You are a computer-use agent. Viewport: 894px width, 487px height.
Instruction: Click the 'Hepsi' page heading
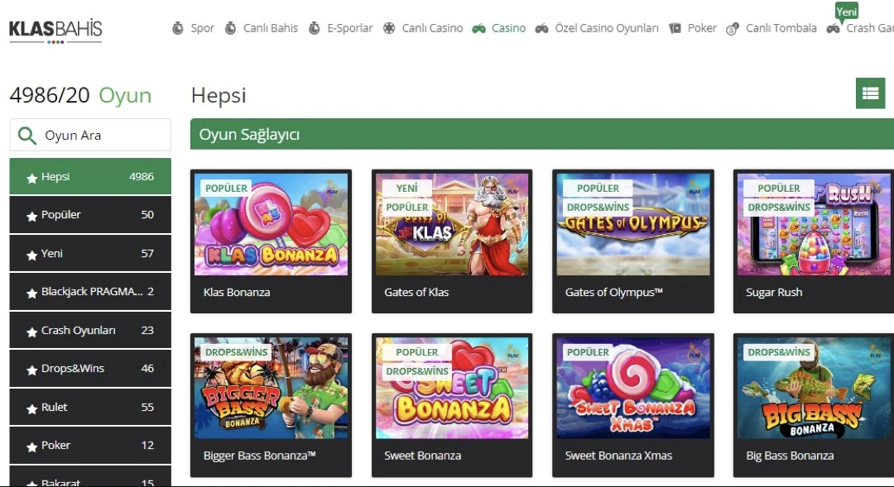coord(219,95)
